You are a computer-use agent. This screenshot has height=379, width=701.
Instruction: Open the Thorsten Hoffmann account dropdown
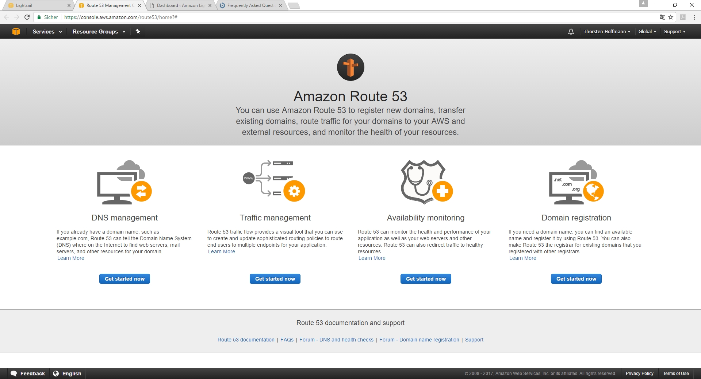607,32
